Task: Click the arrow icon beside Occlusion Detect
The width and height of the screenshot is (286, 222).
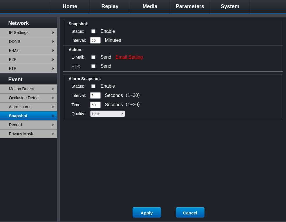Action: (x=53, y=98)
